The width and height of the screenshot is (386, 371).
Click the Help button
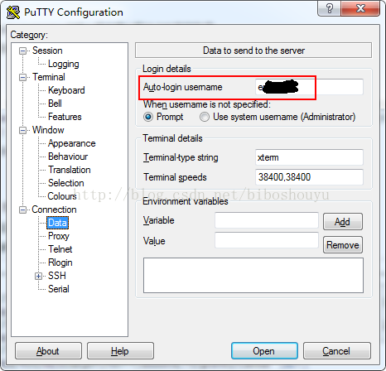tap(120, 351)
